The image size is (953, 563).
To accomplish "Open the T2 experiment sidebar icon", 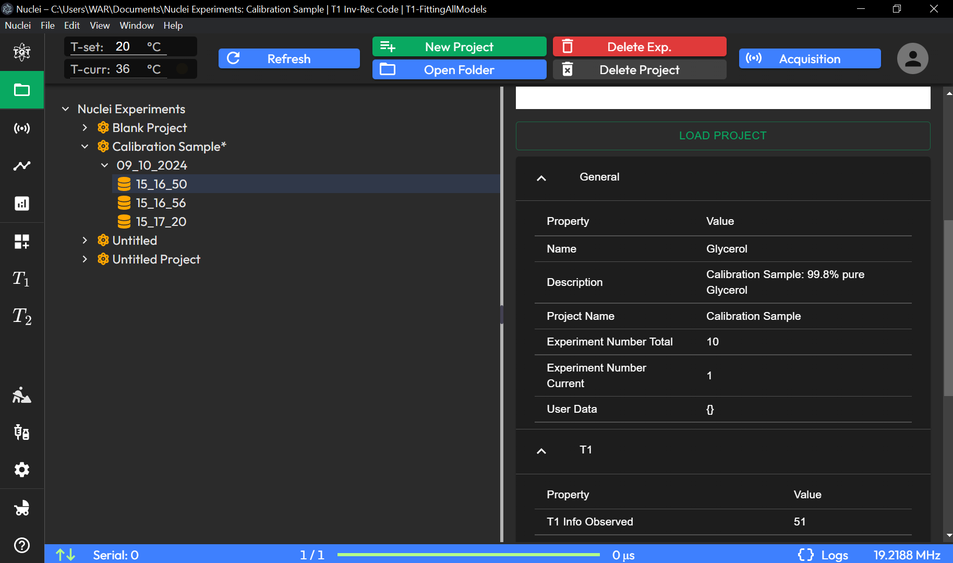I will [x=22, y=316].
